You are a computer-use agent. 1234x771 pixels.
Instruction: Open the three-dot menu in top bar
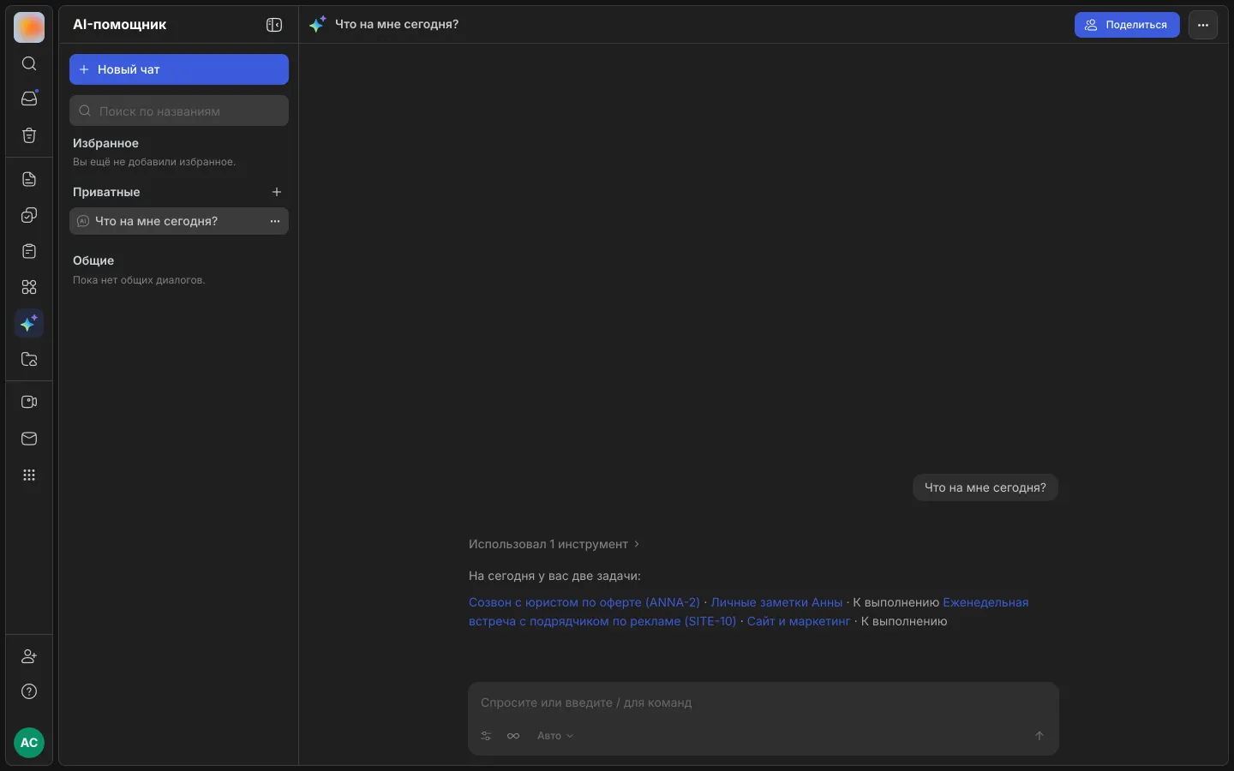pos(1203,25)
